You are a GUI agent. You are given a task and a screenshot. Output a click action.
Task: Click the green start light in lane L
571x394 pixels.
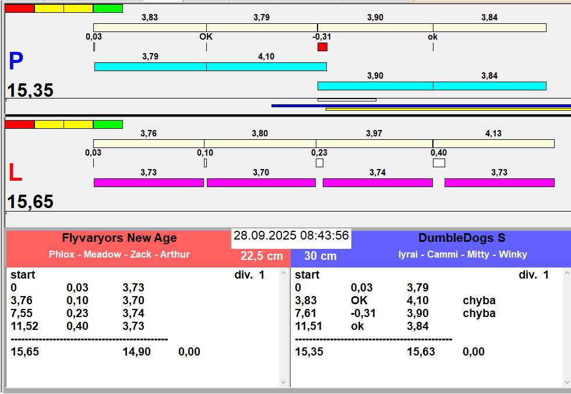tap(108, 124)
